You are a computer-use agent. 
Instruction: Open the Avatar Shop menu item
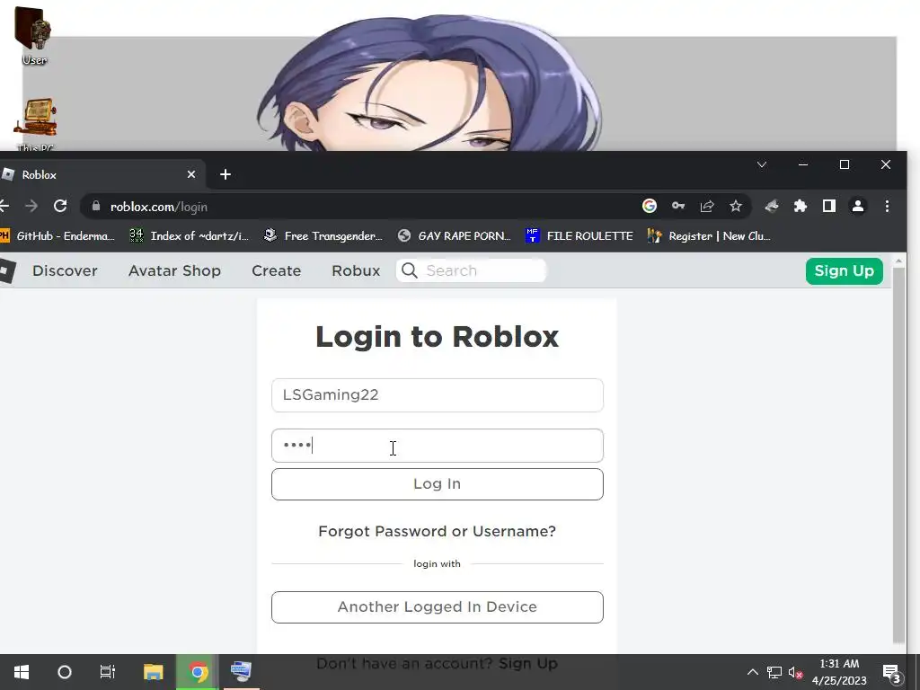coord(175,270)
